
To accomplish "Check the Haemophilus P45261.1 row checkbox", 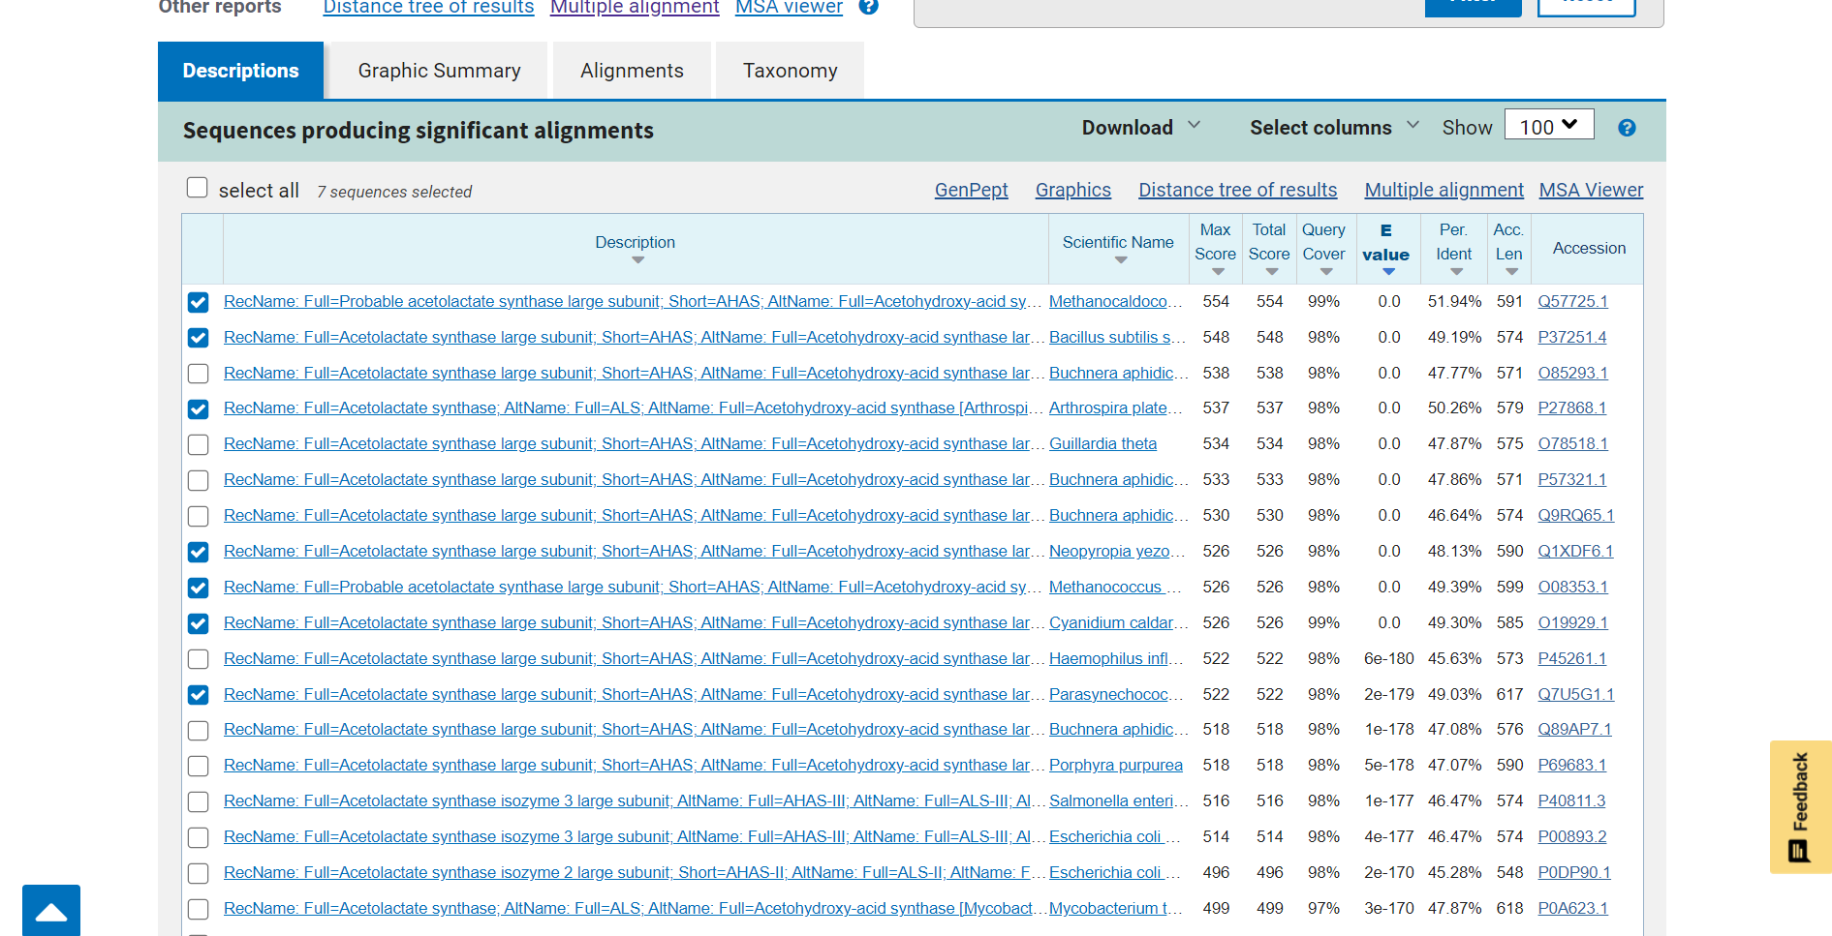I will click(x=199, y=659).
